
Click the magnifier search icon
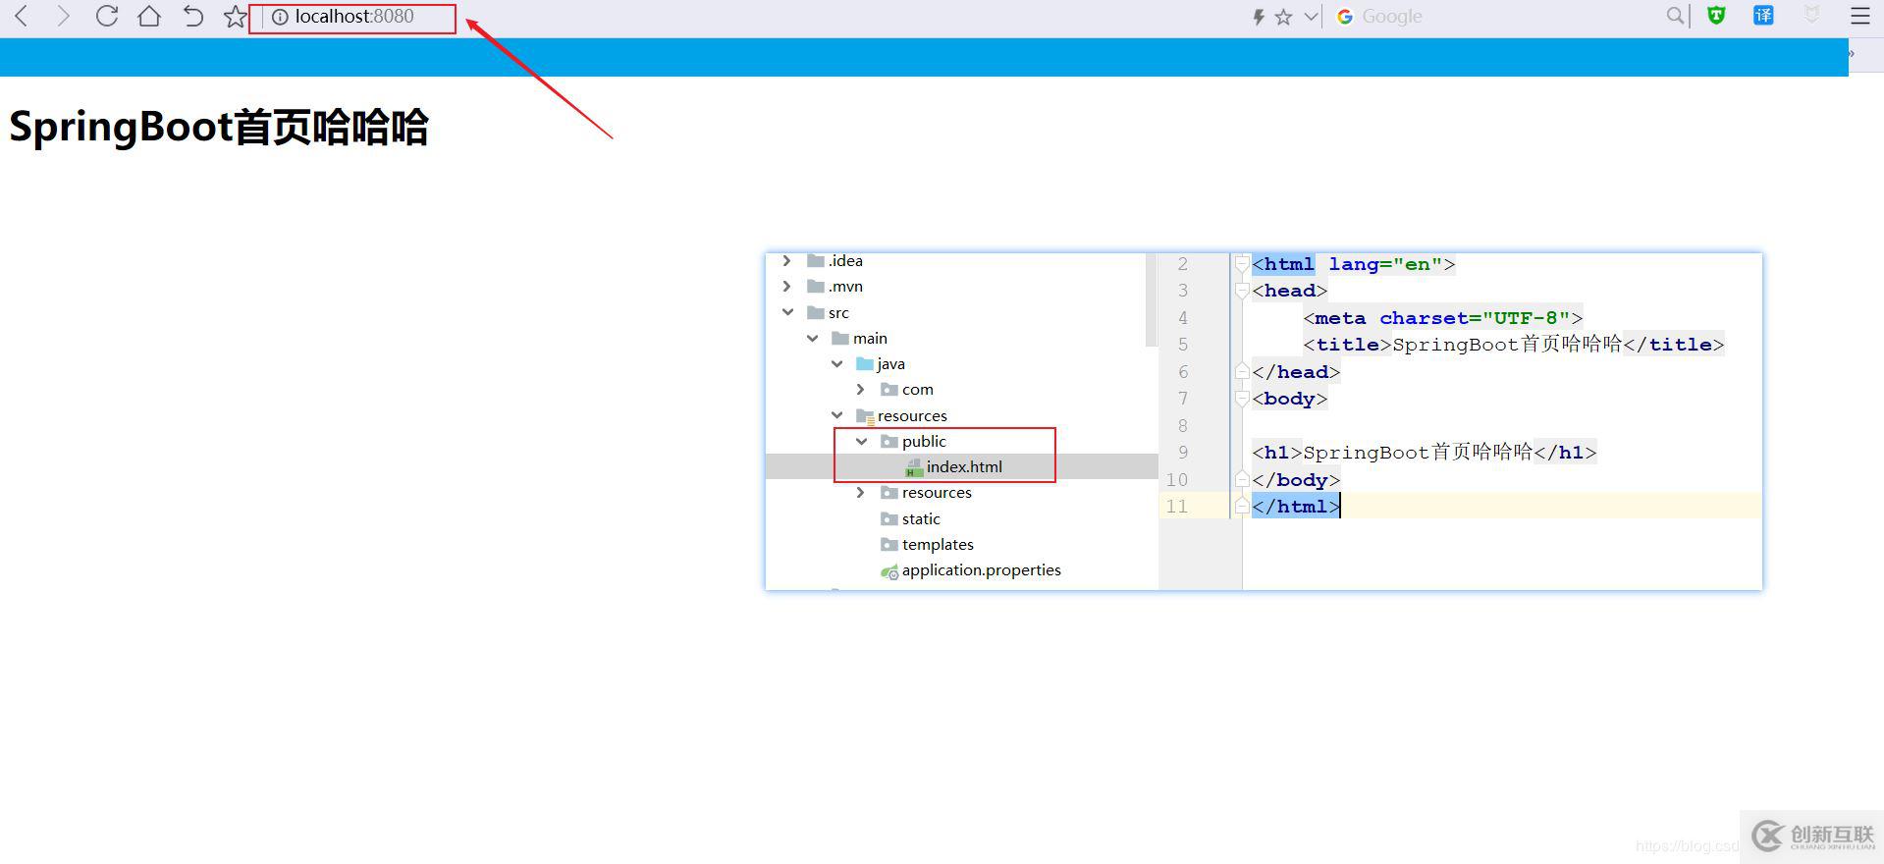tap(1675, 16)
